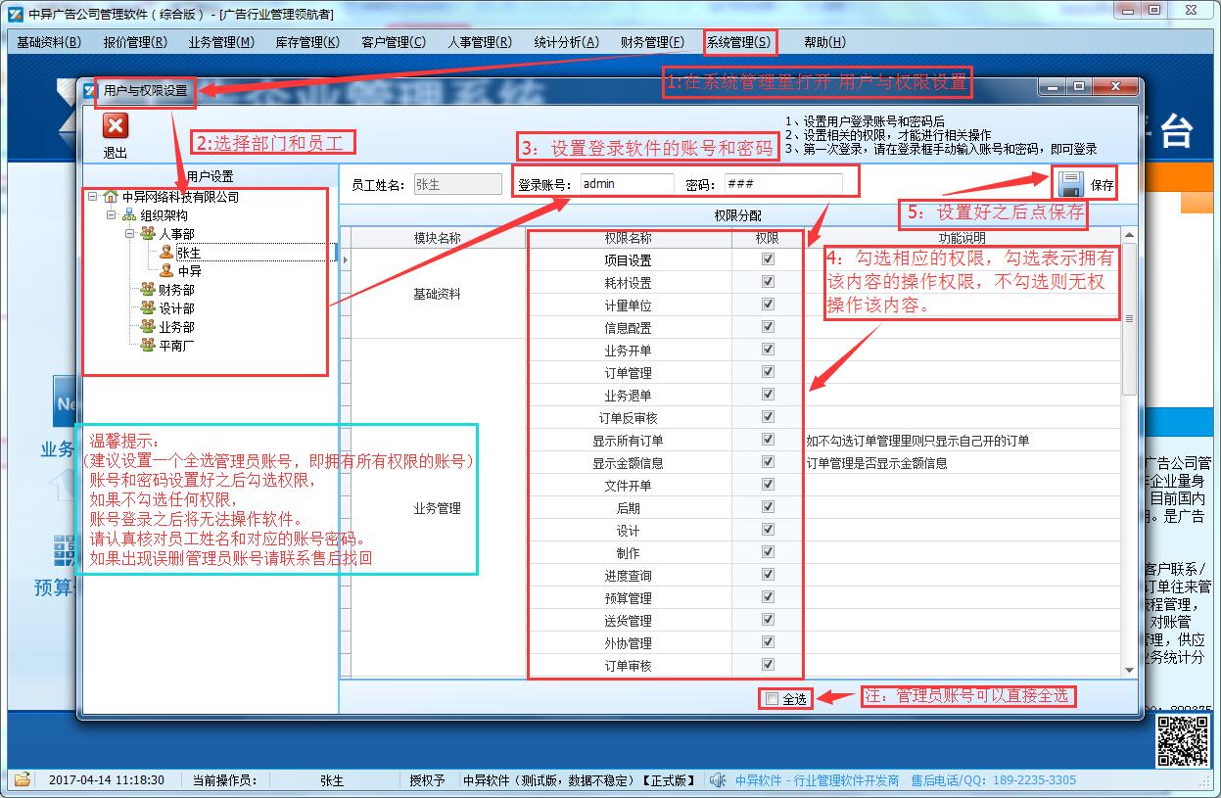Screen dimensions: 1221x798
Task: Open the 系统管理 menu
Action: pyautogui.click(x=738, y=42)
